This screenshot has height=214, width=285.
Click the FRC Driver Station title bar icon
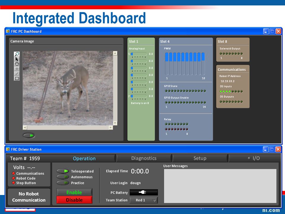(8, 149)
